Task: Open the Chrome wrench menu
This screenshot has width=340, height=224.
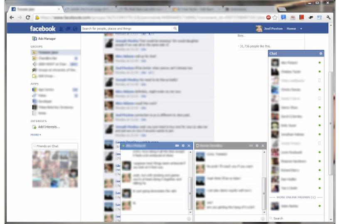Action: coord(328,17)
